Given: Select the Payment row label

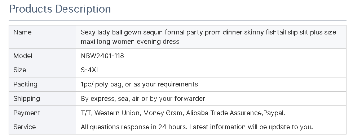Looking at the screenshot, I should (27, 113).
